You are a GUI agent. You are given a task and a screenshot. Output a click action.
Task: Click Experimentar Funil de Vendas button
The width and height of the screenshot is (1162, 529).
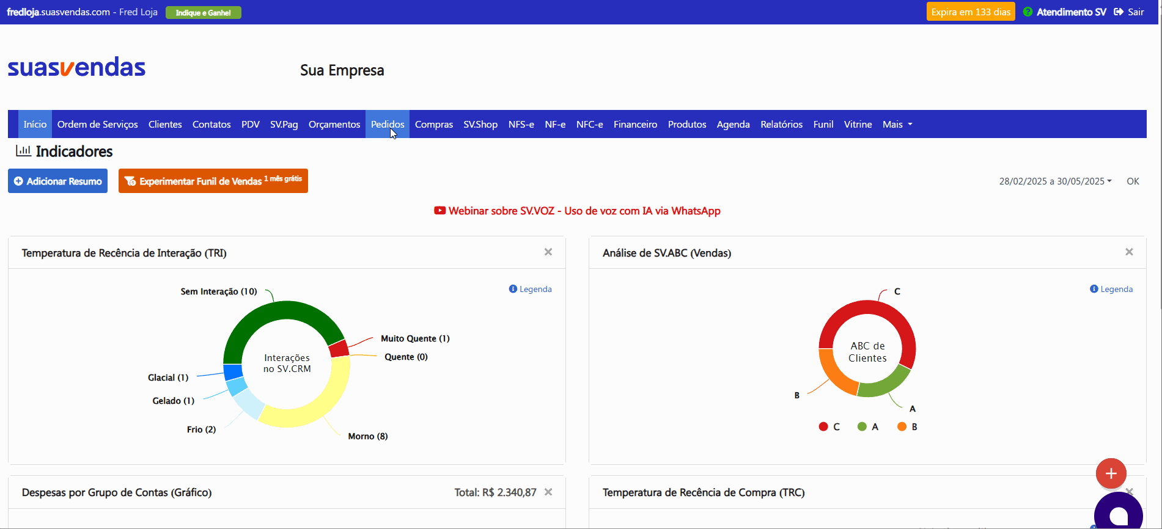tap(213, 181)
